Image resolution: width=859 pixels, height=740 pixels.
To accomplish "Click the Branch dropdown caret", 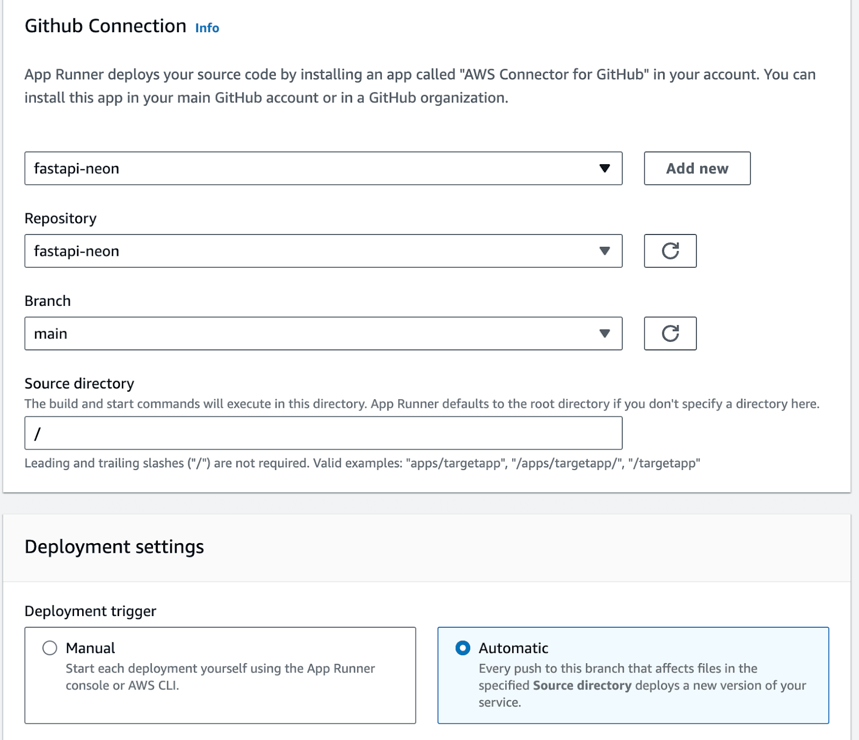I will [x=605, y=333].
